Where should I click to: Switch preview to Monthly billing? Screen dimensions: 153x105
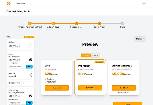86,55
